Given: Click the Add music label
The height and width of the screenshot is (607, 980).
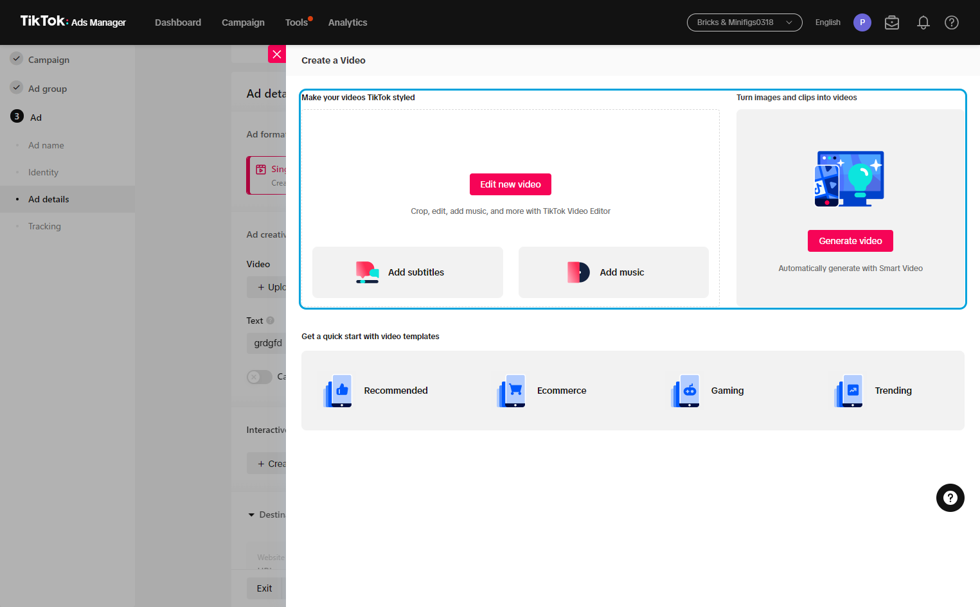Looking at the screenshot, I should pos(621,272).
